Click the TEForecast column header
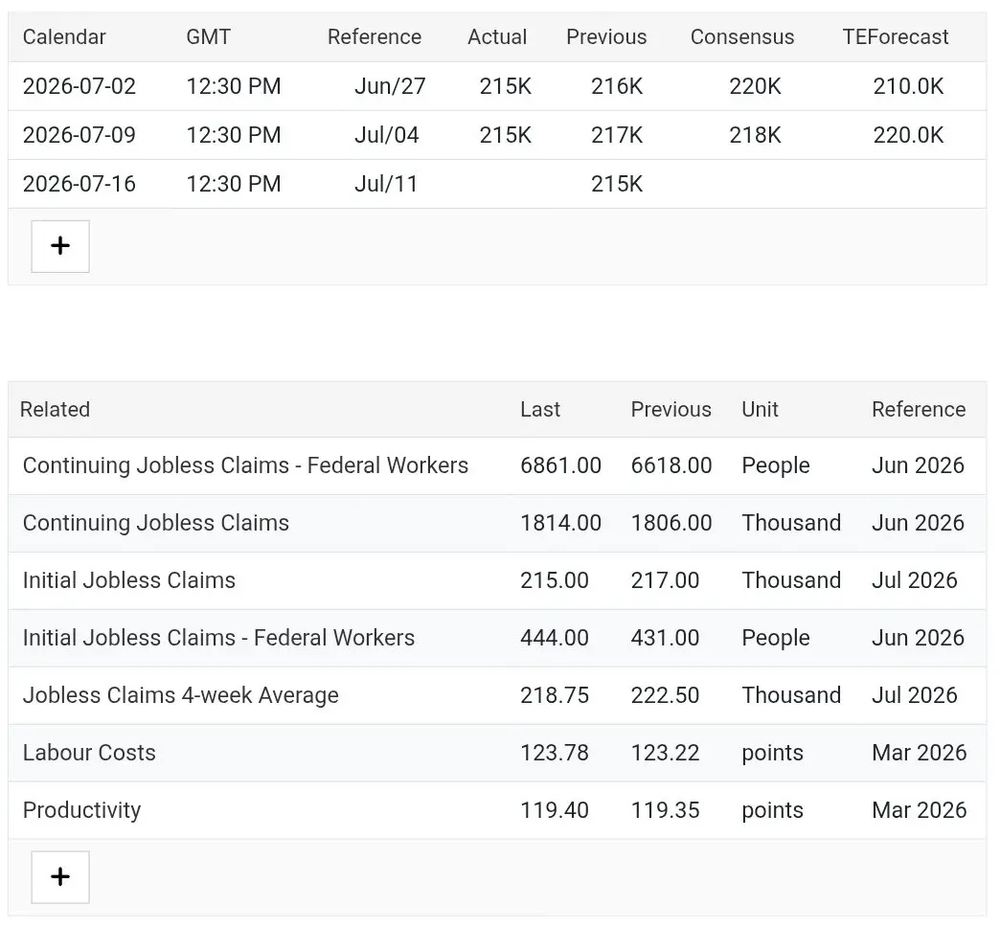Image resolution: width=1000 pixels, height=928 pixels. click(896, 37)
